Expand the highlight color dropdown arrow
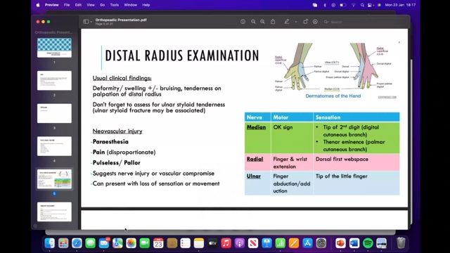Viewport: 450px width, 253px height. (295, 22)
